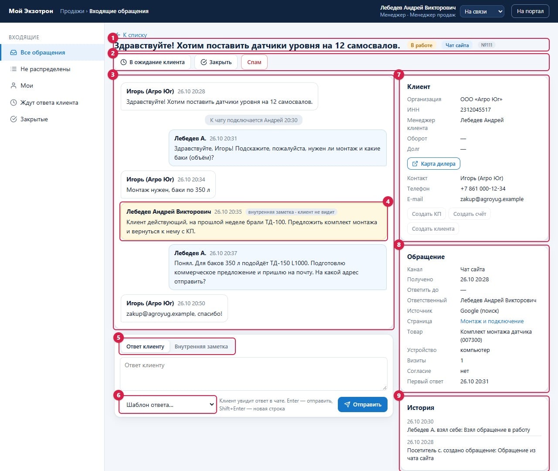Image resolution: width=558 pixels, height=471 pixels.
Task: Click the check-circle icon beside Закрытые
Action: (x=14, y=119)
